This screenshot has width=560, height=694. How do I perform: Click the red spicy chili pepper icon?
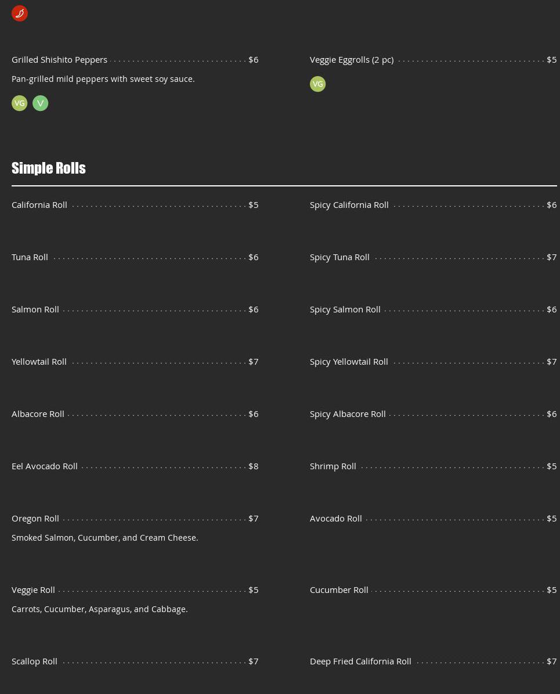pyautogui.click(x=20, y=13)
